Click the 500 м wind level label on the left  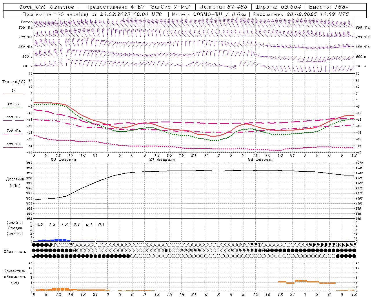(28, 57)
